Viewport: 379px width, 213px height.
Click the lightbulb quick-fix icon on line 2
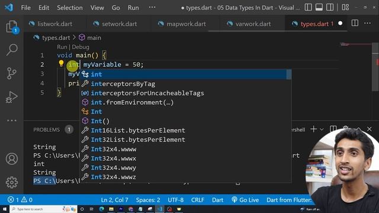click(x=61, y=63)
